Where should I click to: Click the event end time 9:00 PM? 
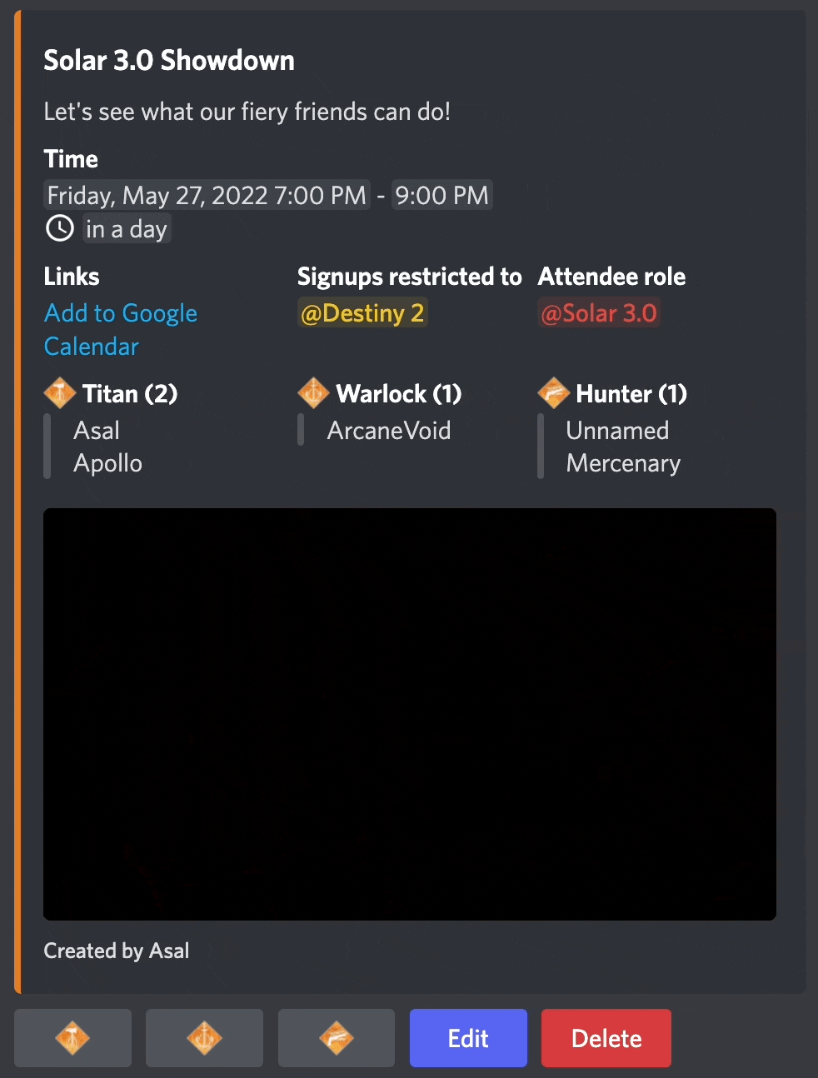click(441, 195)
